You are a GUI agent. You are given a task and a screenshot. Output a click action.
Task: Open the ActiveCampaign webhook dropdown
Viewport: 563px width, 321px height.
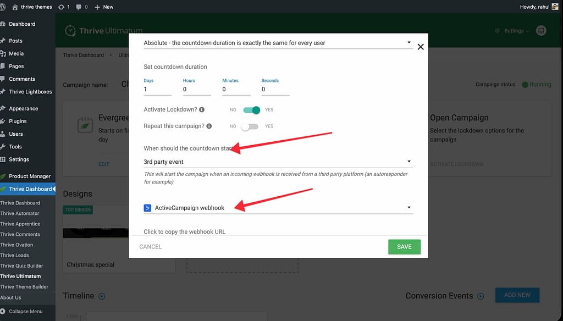click(278, 208)
